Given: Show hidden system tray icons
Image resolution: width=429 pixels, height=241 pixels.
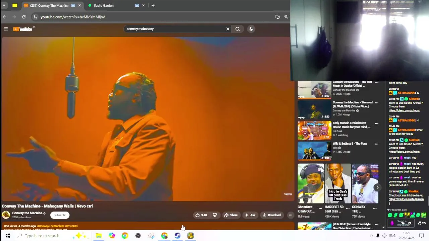Looking at the screenshot, I should [x=371, y=236].
